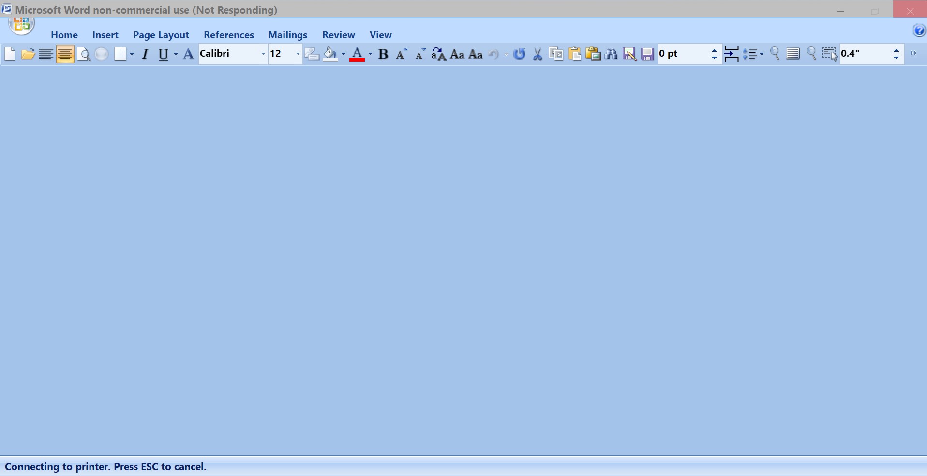Create a new blank document
The width and height of the screenshot is (927, 476).
click(10, 54)
